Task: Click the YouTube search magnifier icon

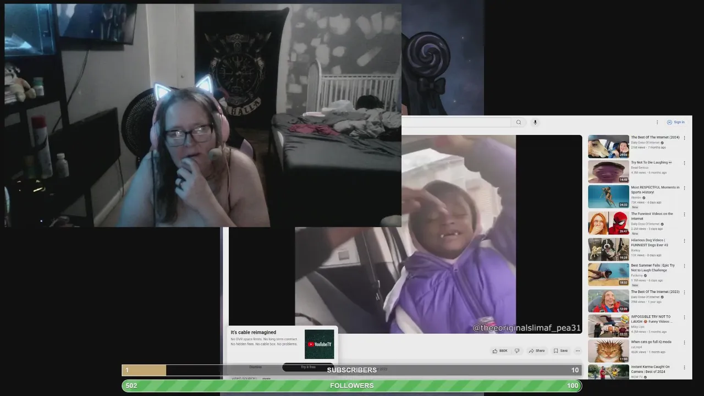Action: [518, 122]
